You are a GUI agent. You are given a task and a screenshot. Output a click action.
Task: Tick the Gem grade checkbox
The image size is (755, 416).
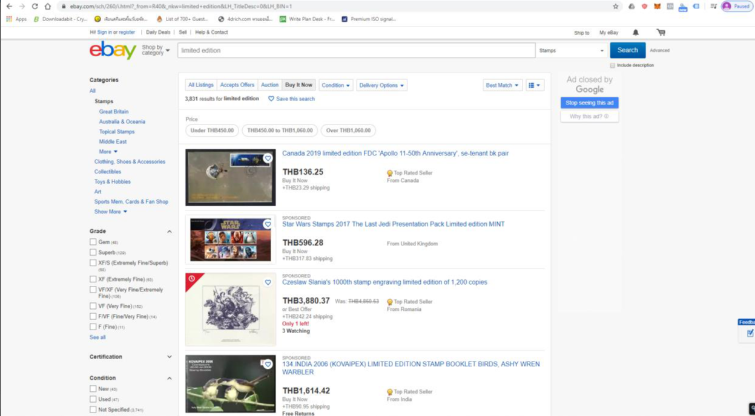[93, 242]
